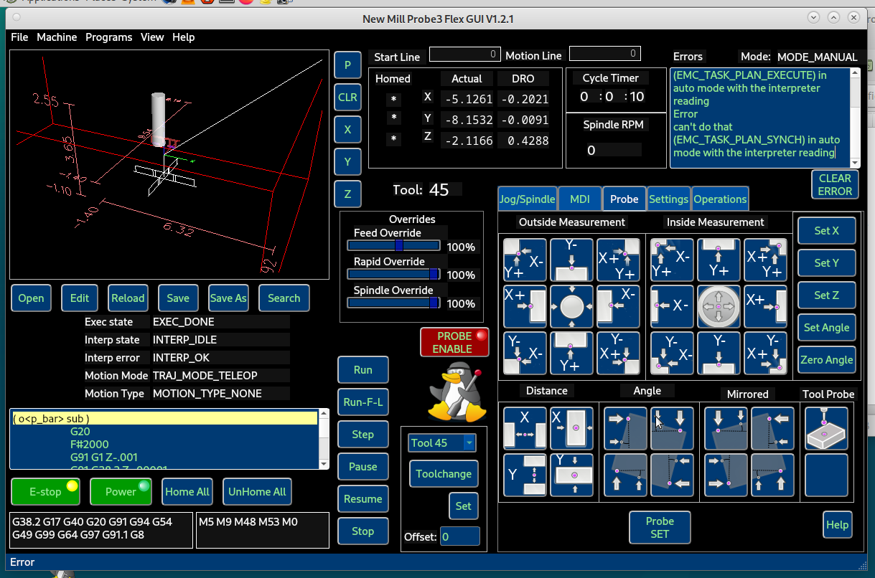This screenshot has height=578, width=875.
Task: Start the Tool Probe height routine icon
Action: click(826, 428)
